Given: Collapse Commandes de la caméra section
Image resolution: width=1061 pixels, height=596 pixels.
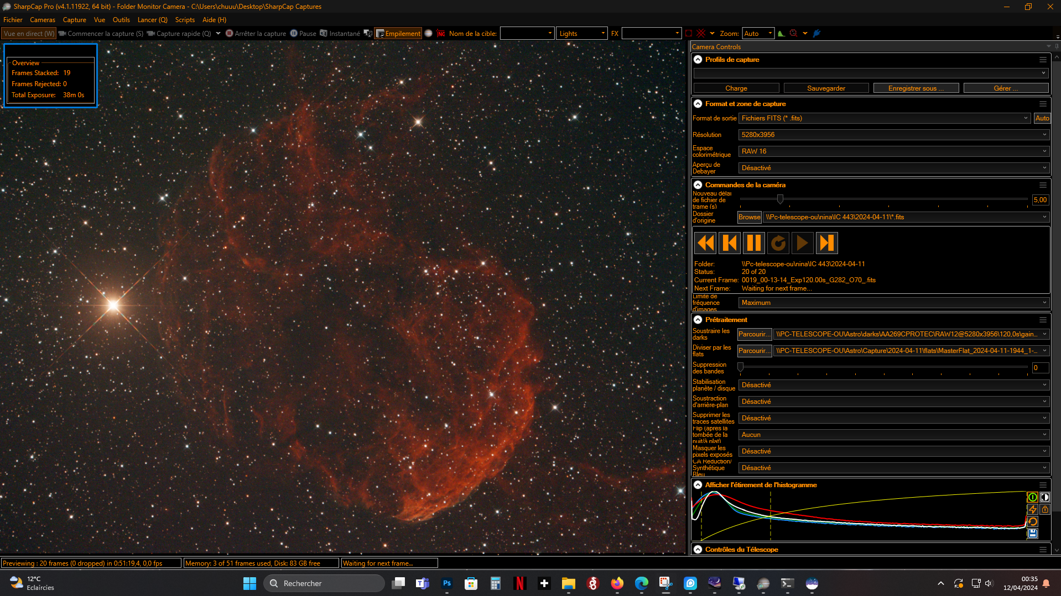Looking at the screenshot, I should [698, 185].
